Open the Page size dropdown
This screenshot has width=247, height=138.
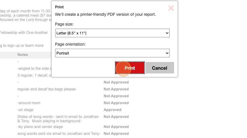click(112, 33)
